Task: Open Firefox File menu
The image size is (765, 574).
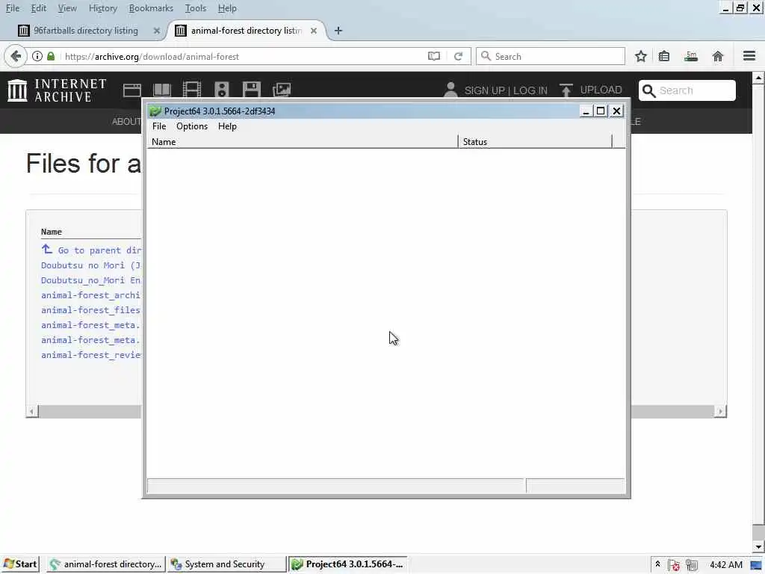Action: click(x=12, y=8)
